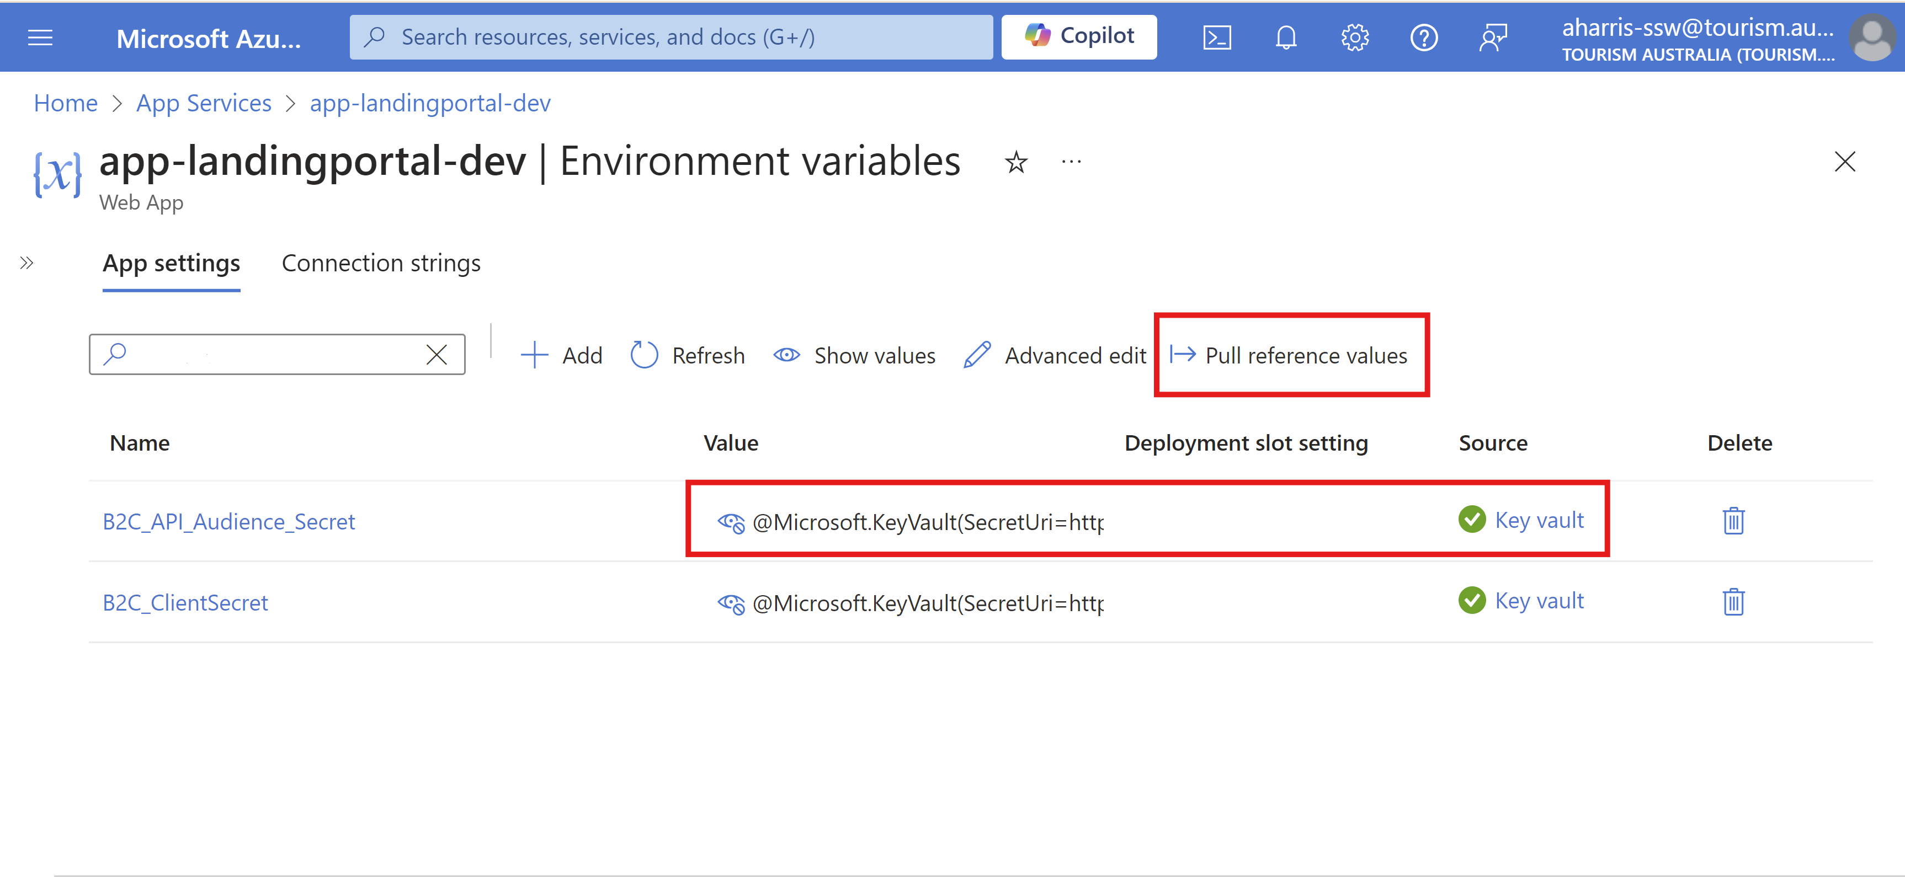
Task: Open the notifications bell
Action: click(1286, 37)
